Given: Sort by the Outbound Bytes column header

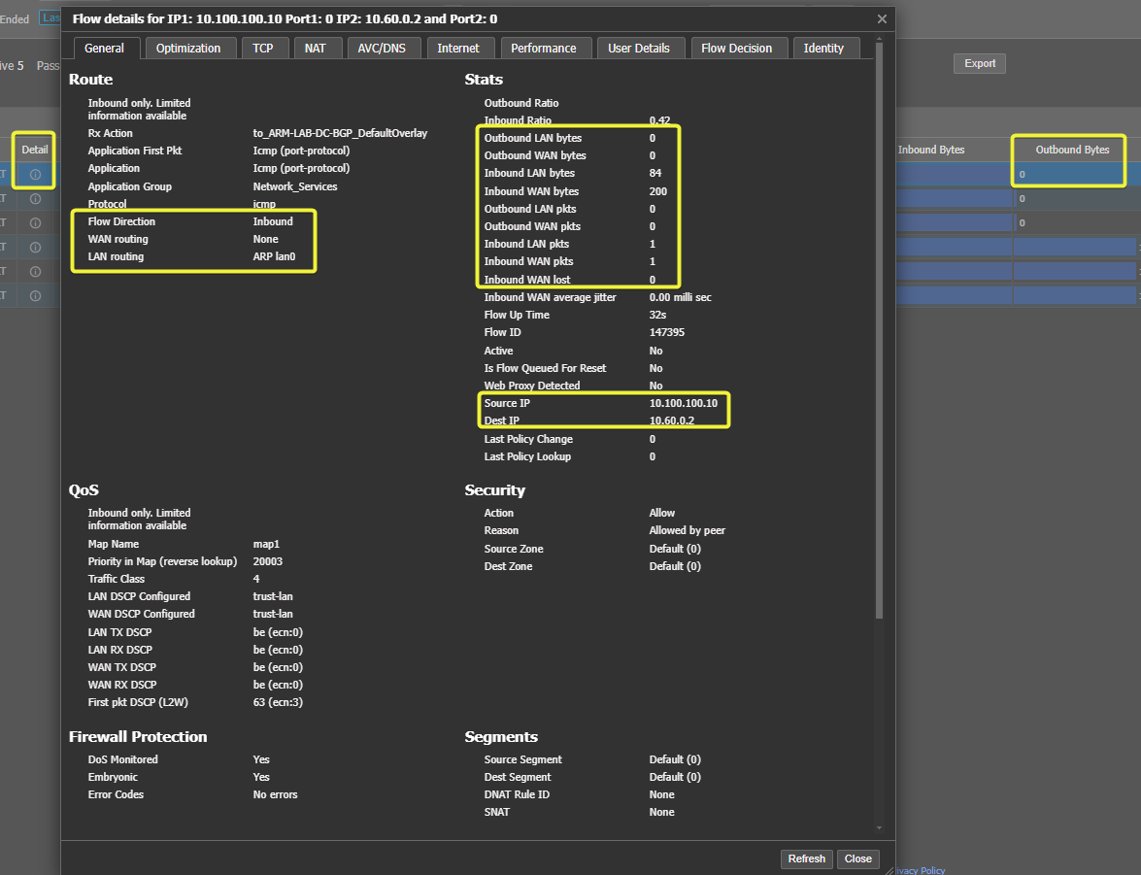Looking at the screenshot, I should click(x=1073, y=150).
